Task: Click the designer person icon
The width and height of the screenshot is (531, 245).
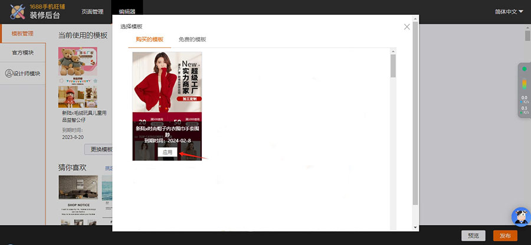Action: (9, 74)
